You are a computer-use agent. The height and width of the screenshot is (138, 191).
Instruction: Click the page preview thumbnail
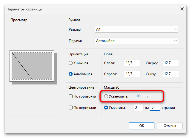32,66
